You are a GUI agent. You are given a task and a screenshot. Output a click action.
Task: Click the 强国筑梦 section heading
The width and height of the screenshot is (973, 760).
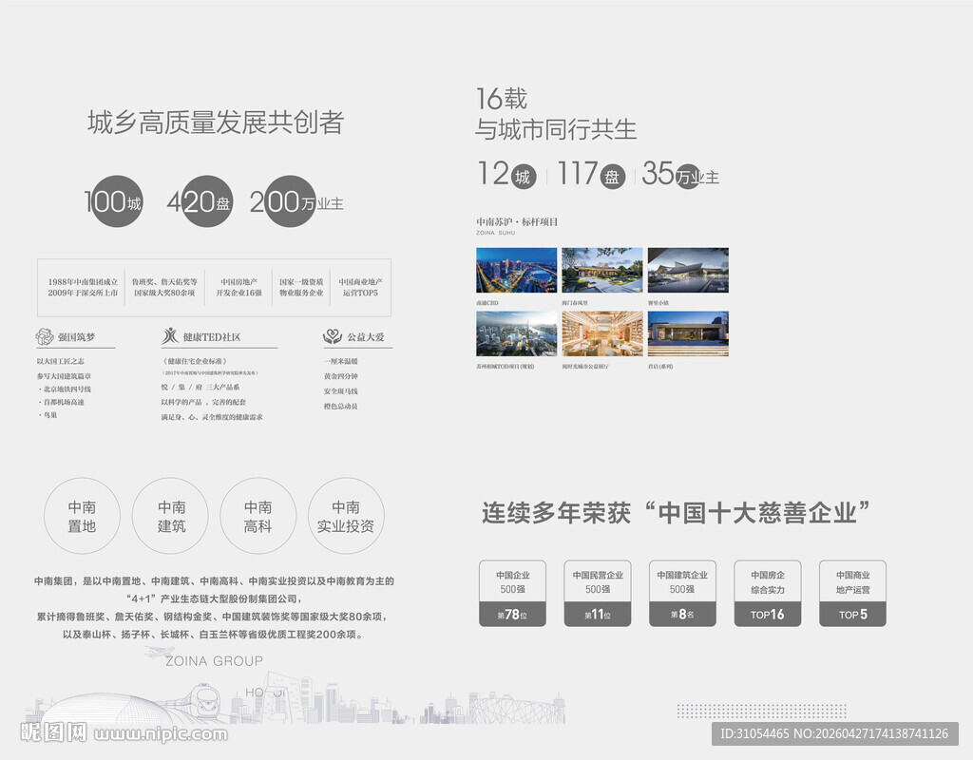coord(76,337)
